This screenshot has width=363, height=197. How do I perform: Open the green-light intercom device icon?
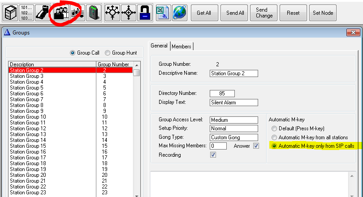(x=94, y=13)
